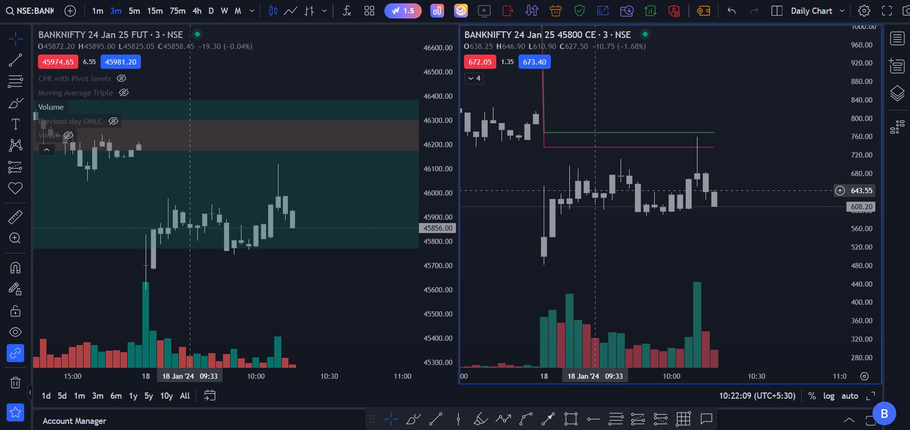This screenshot has height=430, width=910.
Task: Collapse the left chart indicator legend
Action: tap(46, 150)
